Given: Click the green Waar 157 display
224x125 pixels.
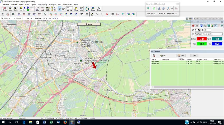Looking at the screenshot, I should (x=202, y=44).
